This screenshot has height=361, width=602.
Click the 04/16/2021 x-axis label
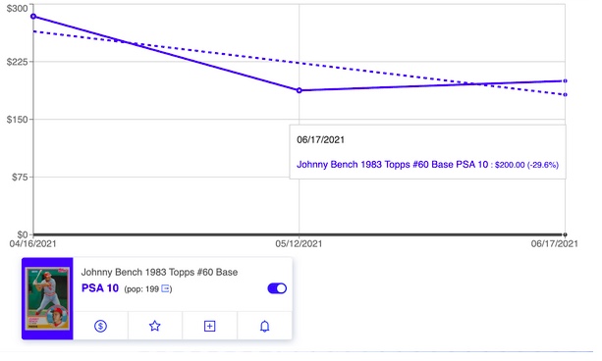click(32, 243)
